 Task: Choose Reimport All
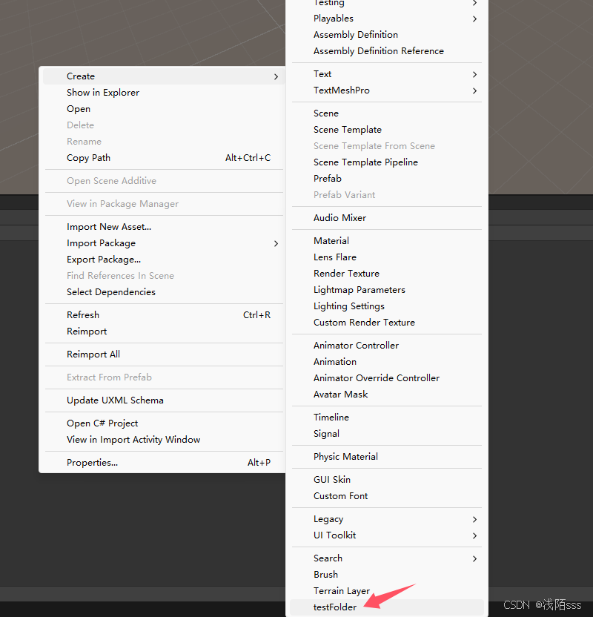(x=164, y=354)
